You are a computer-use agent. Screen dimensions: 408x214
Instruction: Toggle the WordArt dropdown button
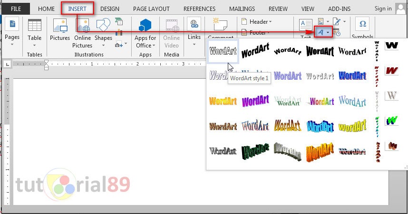coord(323,32)
